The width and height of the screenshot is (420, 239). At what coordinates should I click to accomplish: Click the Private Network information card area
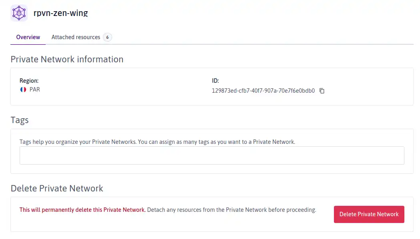(212, 86)
